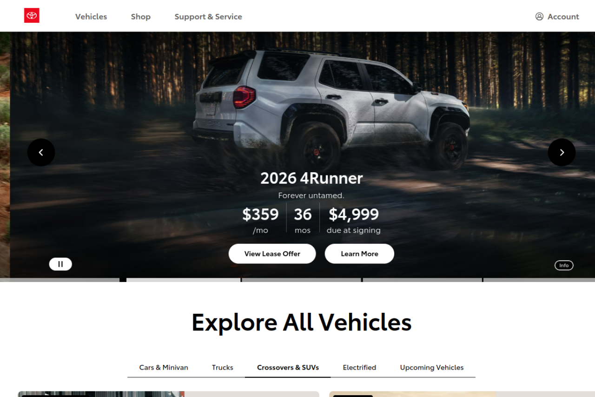Open the Info disclaimer badge
The width and height of the screenshot is (595, 397).
pos(564,265)
